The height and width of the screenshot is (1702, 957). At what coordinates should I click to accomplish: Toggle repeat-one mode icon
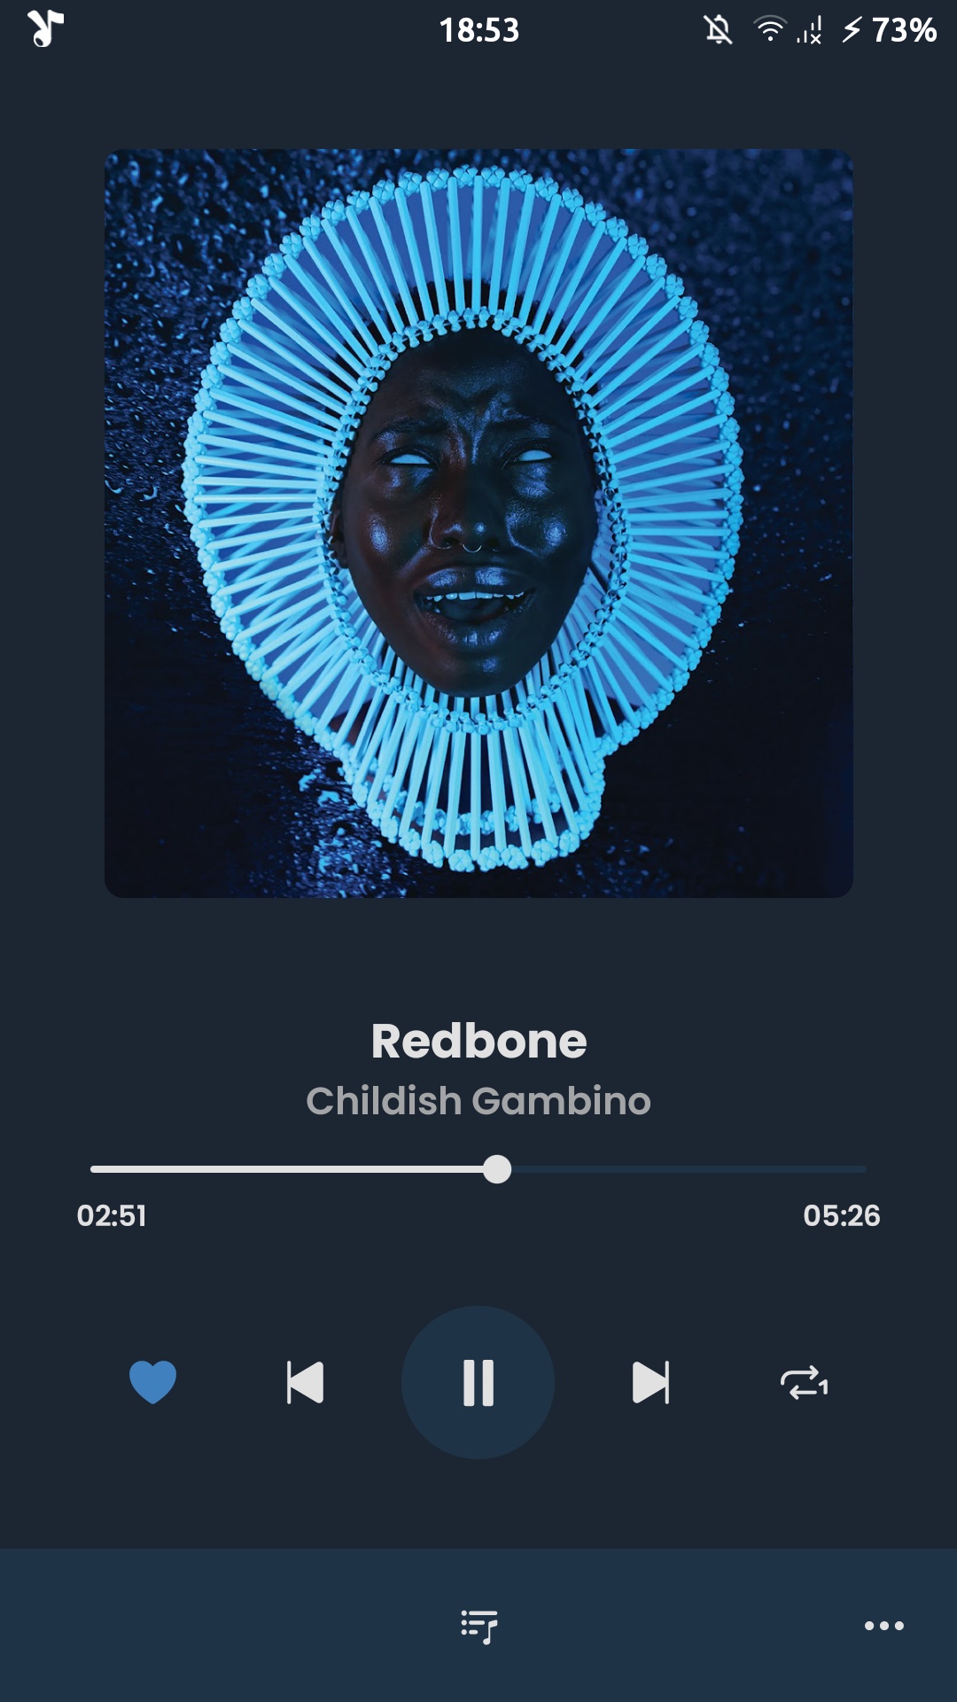click(804, 1383)
